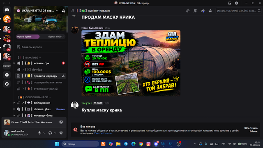Image resolution: width=263 pixels, height=148 pixels.
Task: Click the share screen icon in the activity panel
Action: [x=61, y=122]
